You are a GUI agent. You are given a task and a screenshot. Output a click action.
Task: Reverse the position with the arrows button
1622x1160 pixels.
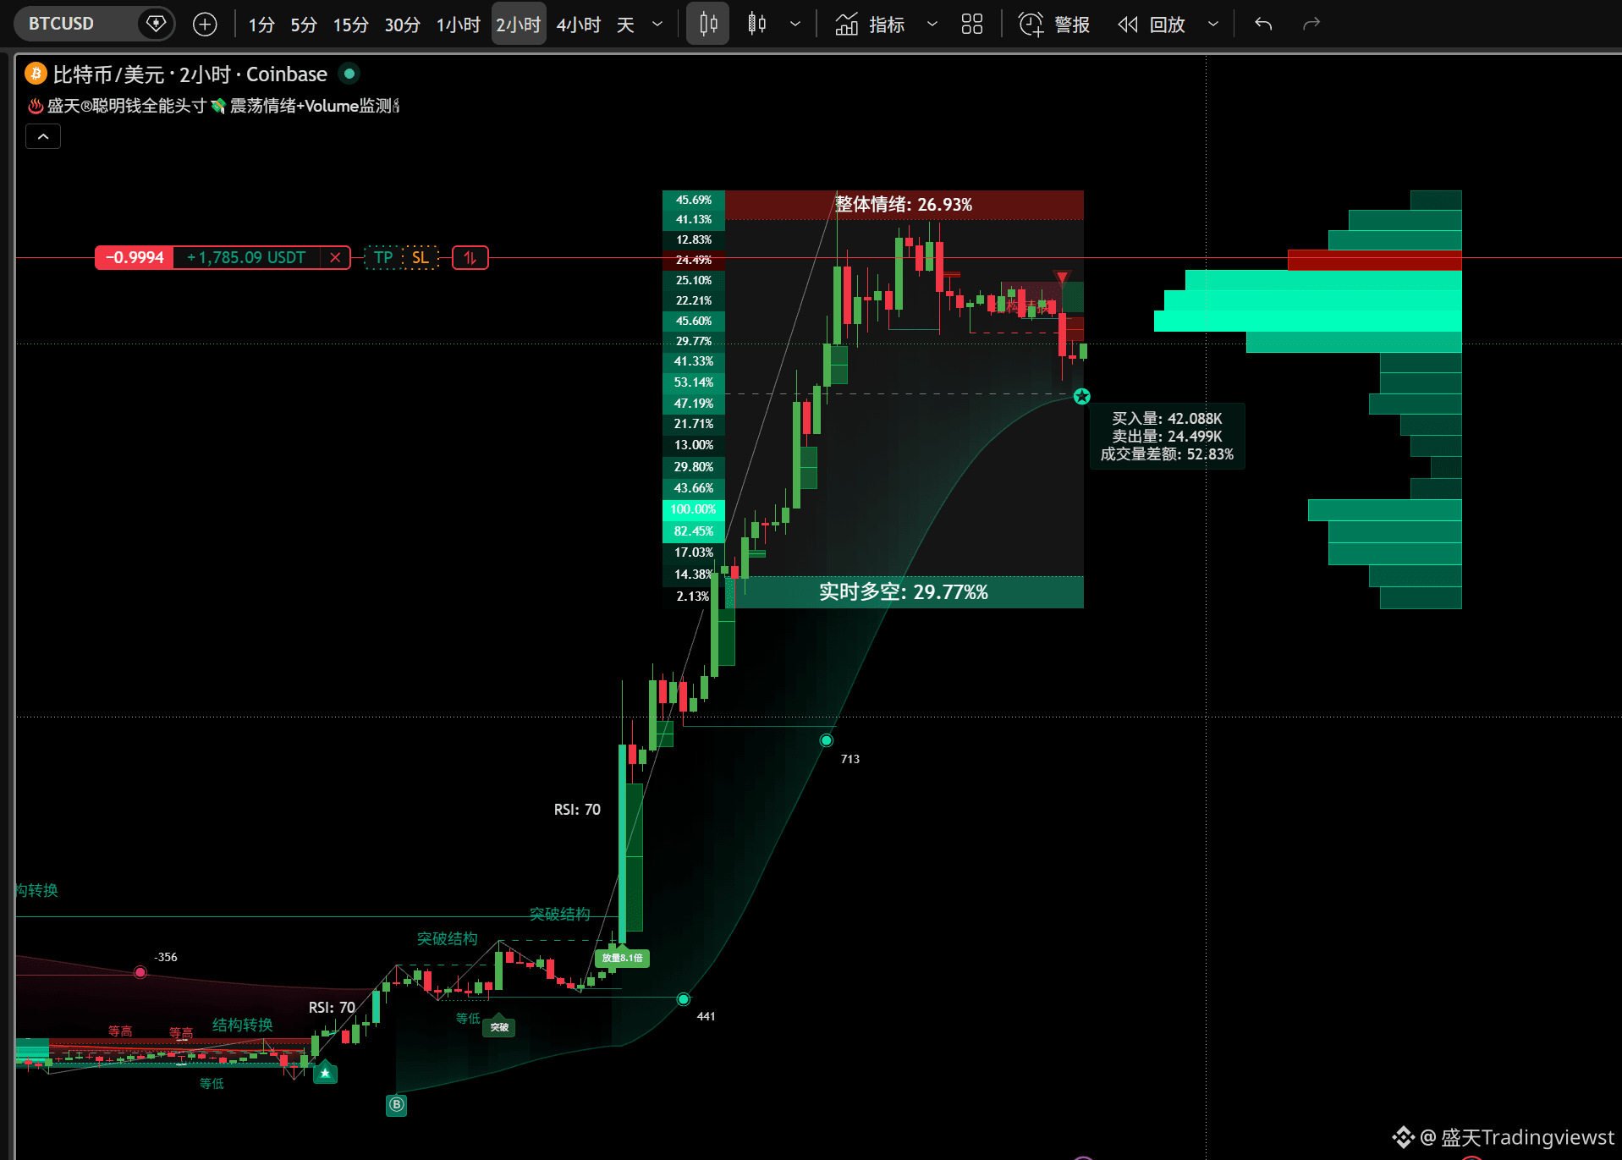(x=470, y=257)
